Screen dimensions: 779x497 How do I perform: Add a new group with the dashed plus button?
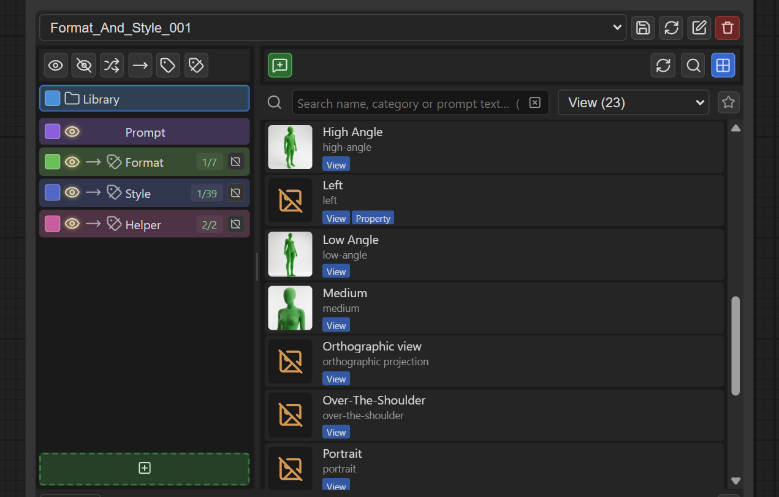145,468
